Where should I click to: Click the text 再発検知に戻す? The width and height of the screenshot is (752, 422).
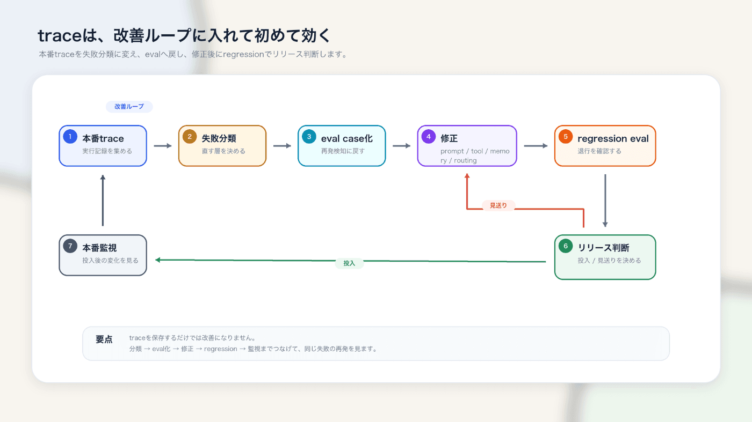[x=343, y=151]
